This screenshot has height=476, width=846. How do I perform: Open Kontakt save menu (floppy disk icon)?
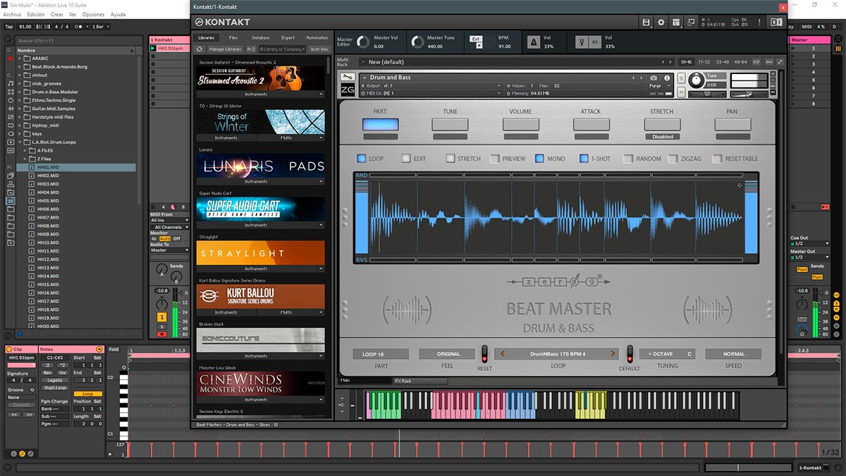pos(646,23)
